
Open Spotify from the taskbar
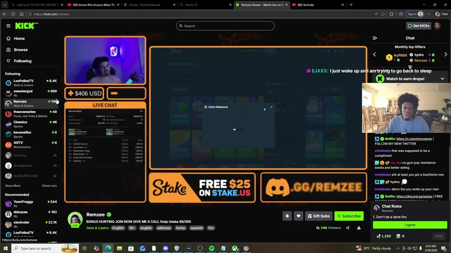[211, 248]
